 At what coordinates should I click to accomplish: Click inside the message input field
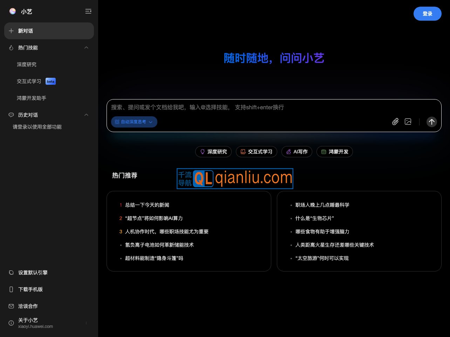pos(245,108)
